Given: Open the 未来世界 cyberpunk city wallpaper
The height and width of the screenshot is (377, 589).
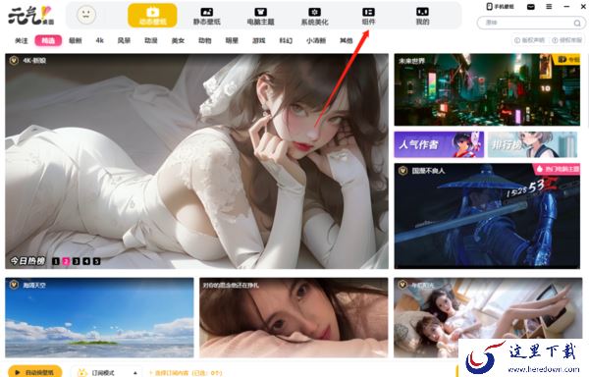Looking at the screenshot, I should (487, 89).
